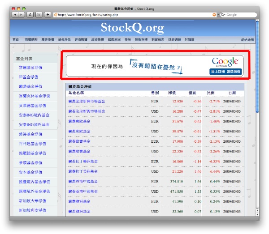Go to 國際利率 in the navigation bar
The width and height of the screenshot is (269, 234).
click(x=113, y=40)
